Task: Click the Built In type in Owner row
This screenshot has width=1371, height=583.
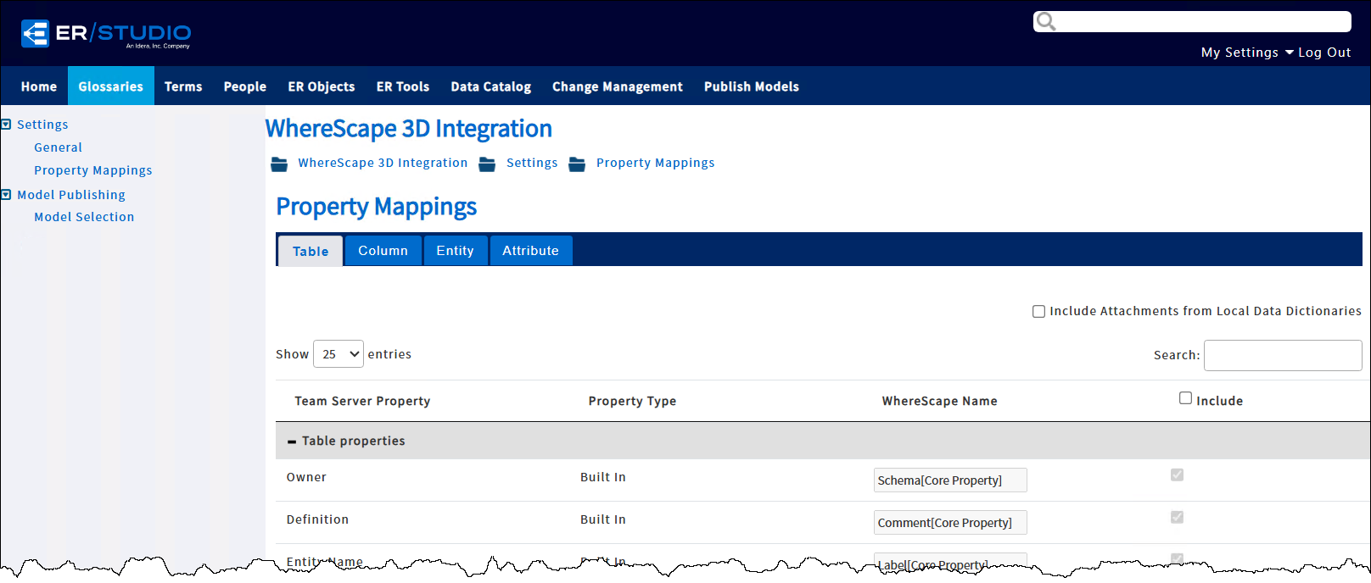Action: click(603, 477)
